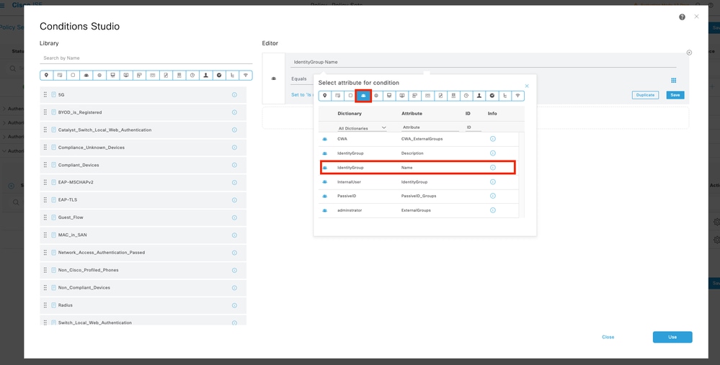Filter Library by clock icon
The height and width of the screenshot is (365, 720).
click(x=192, y=75)
